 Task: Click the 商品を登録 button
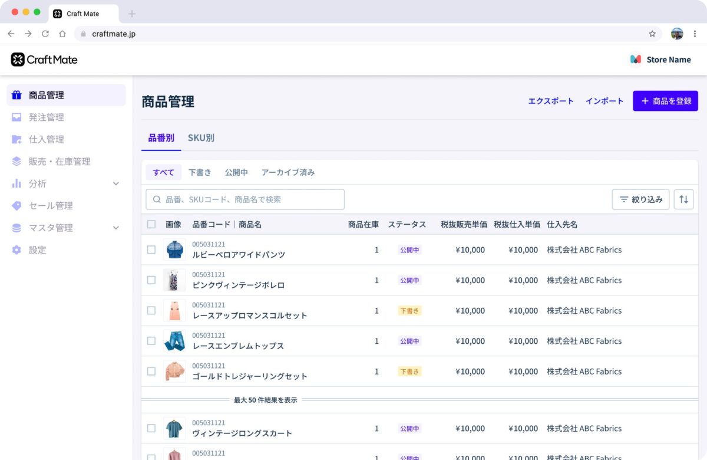coord(665,101)
